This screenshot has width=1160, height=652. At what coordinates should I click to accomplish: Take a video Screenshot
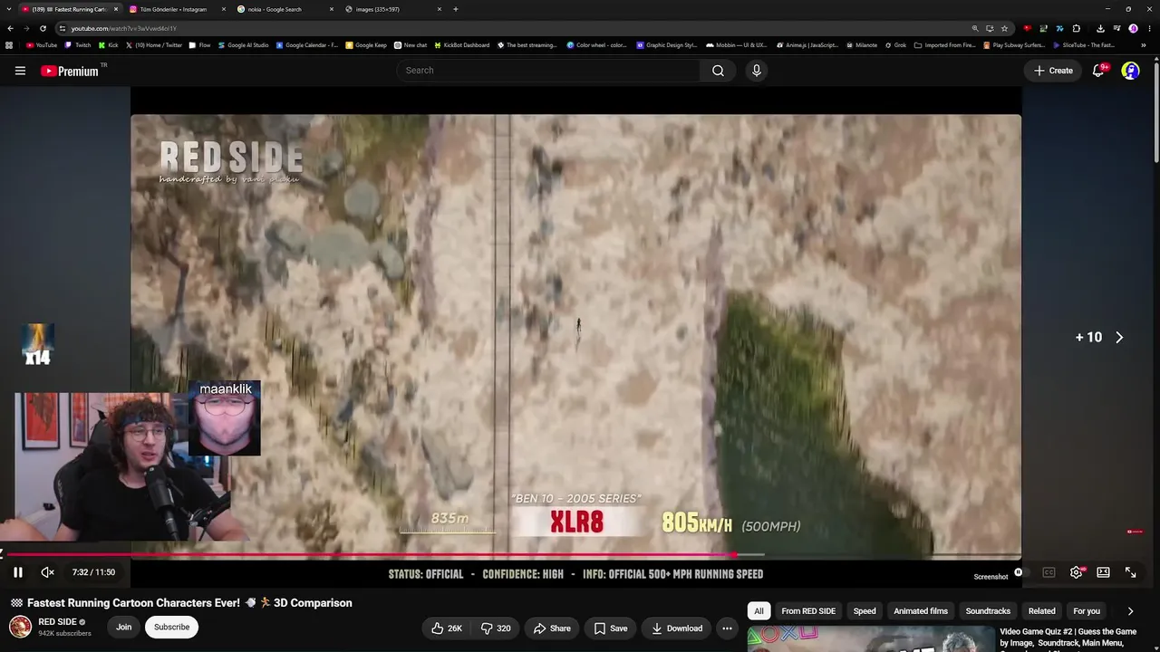(991, 577)
